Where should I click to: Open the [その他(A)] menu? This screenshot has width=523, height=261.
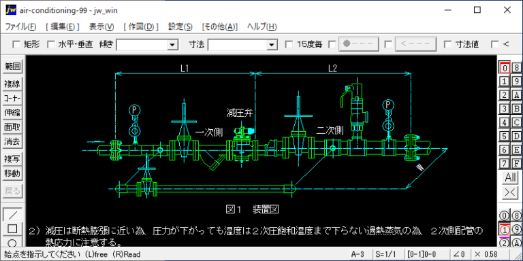pyautogui.click(x=220, y=27)
